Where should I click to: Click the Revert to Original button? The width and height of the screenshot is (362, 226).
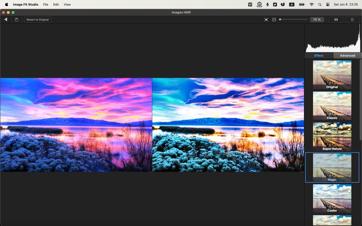37,19
